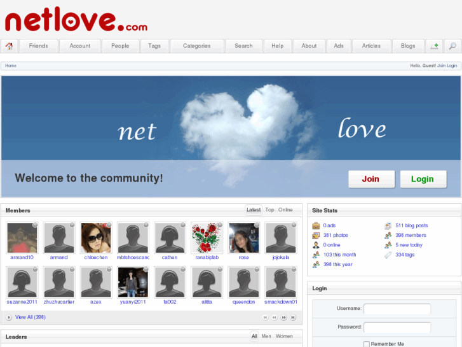Select the All tab in Leaders

point(254,336)
